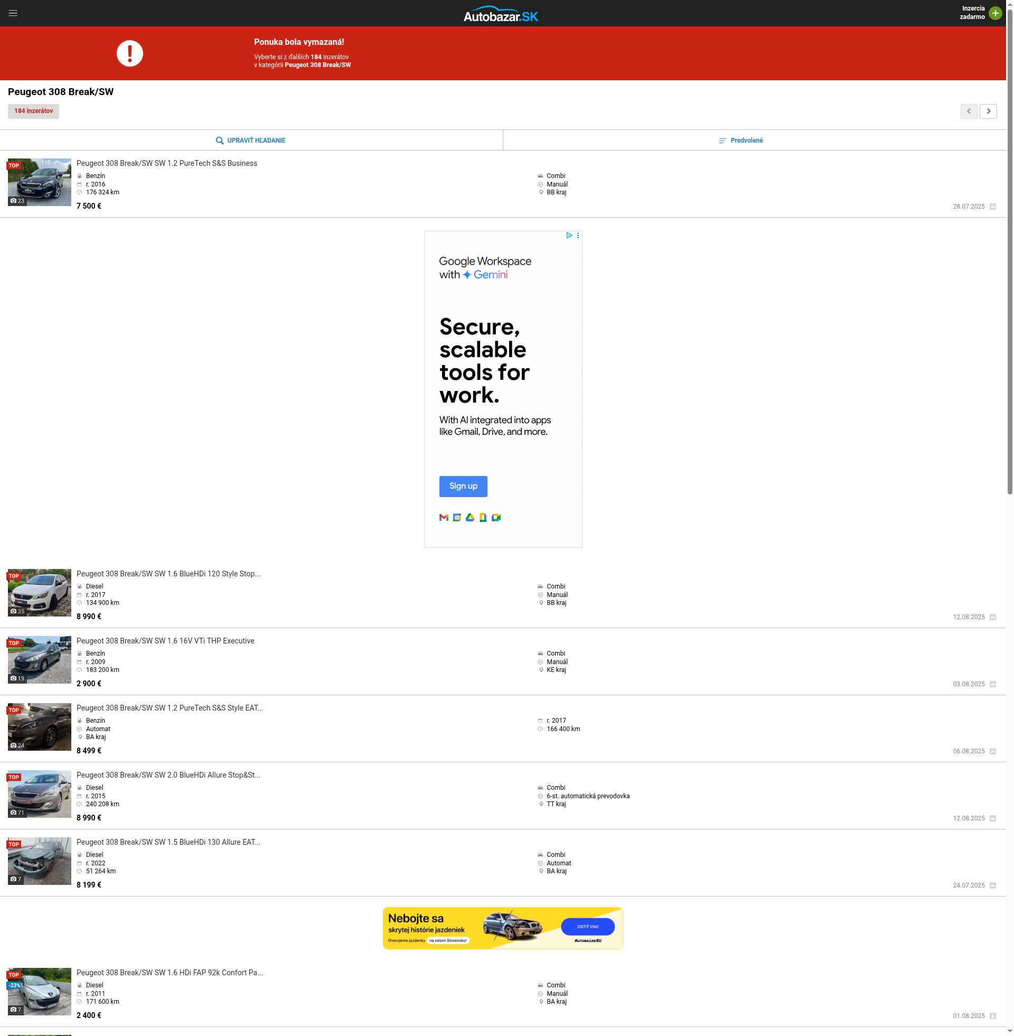Open the Predvolené sorting dropdown

740,141
